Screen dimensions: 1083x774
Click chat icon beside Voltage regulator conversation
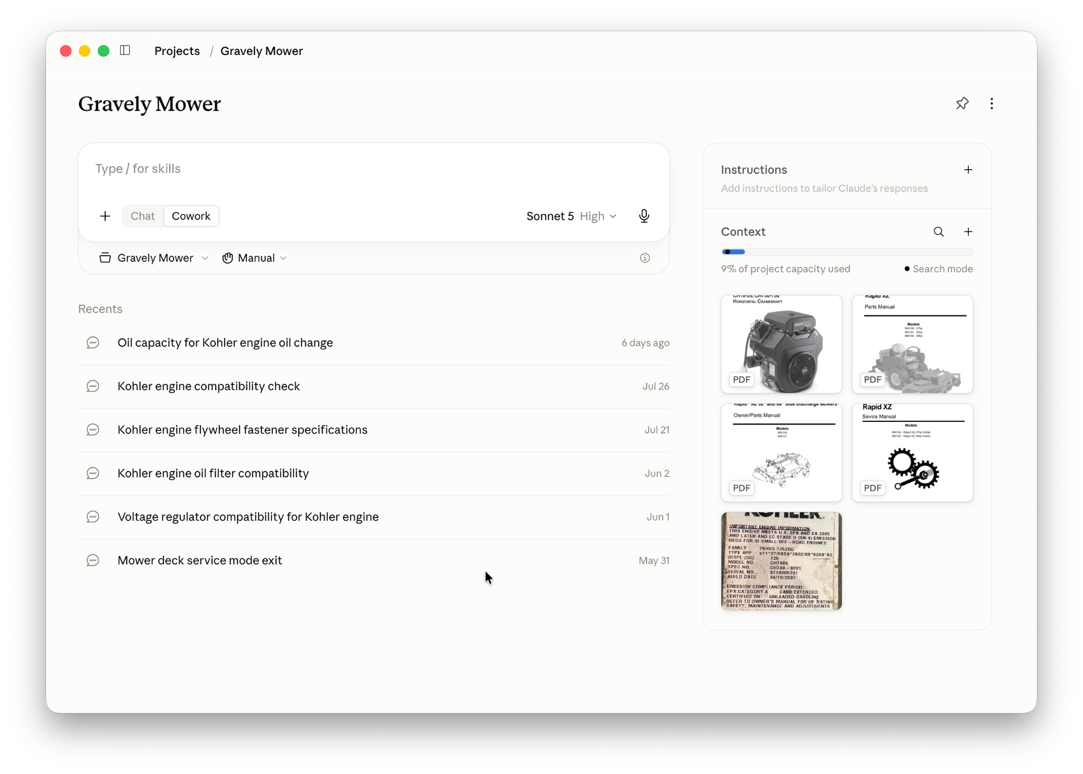[93, 517]
